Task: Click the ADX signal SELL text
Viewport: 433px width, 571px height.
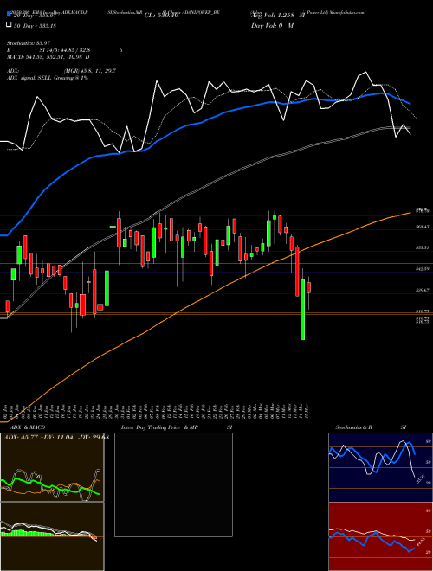Action: 48,78
